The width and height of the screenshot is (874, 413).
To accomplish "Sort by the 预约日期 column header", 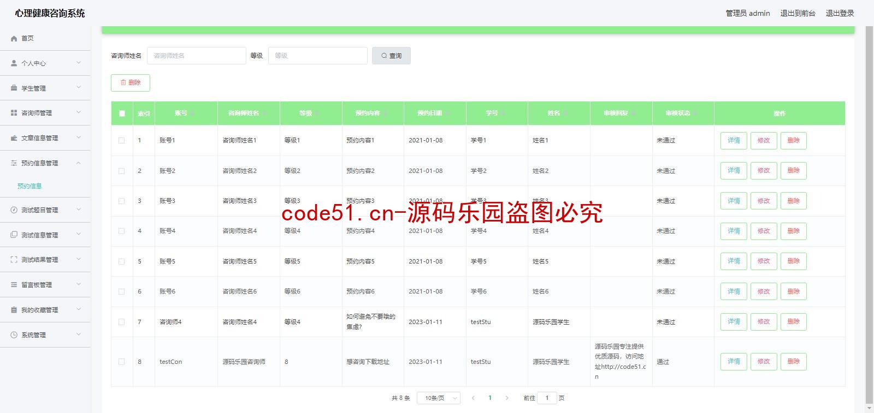I will [434, 113].
